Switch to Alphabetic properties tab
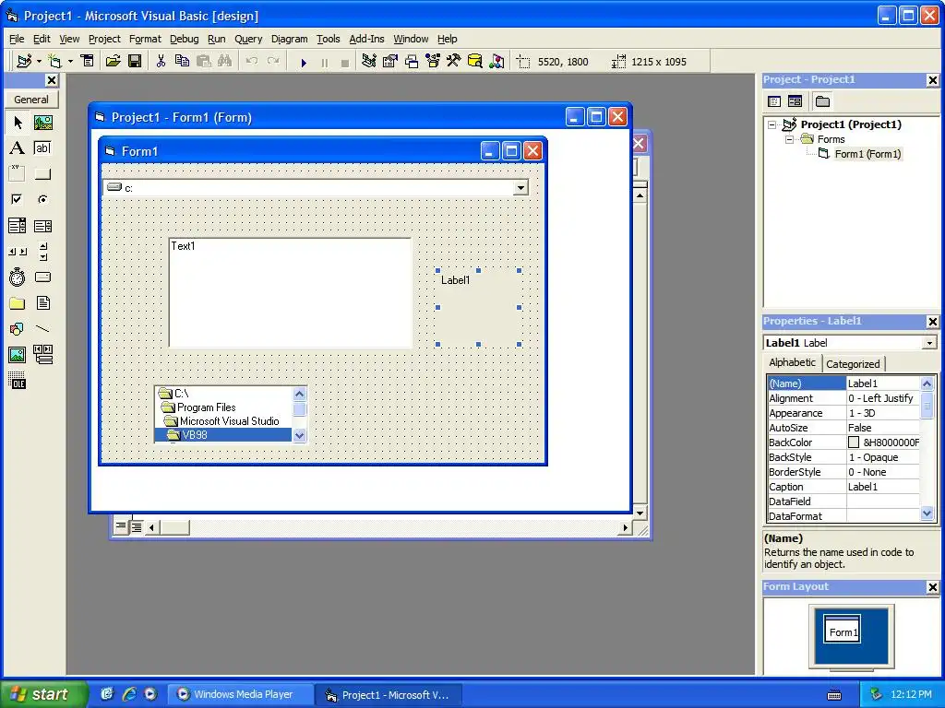 click(x=792, y=362)
